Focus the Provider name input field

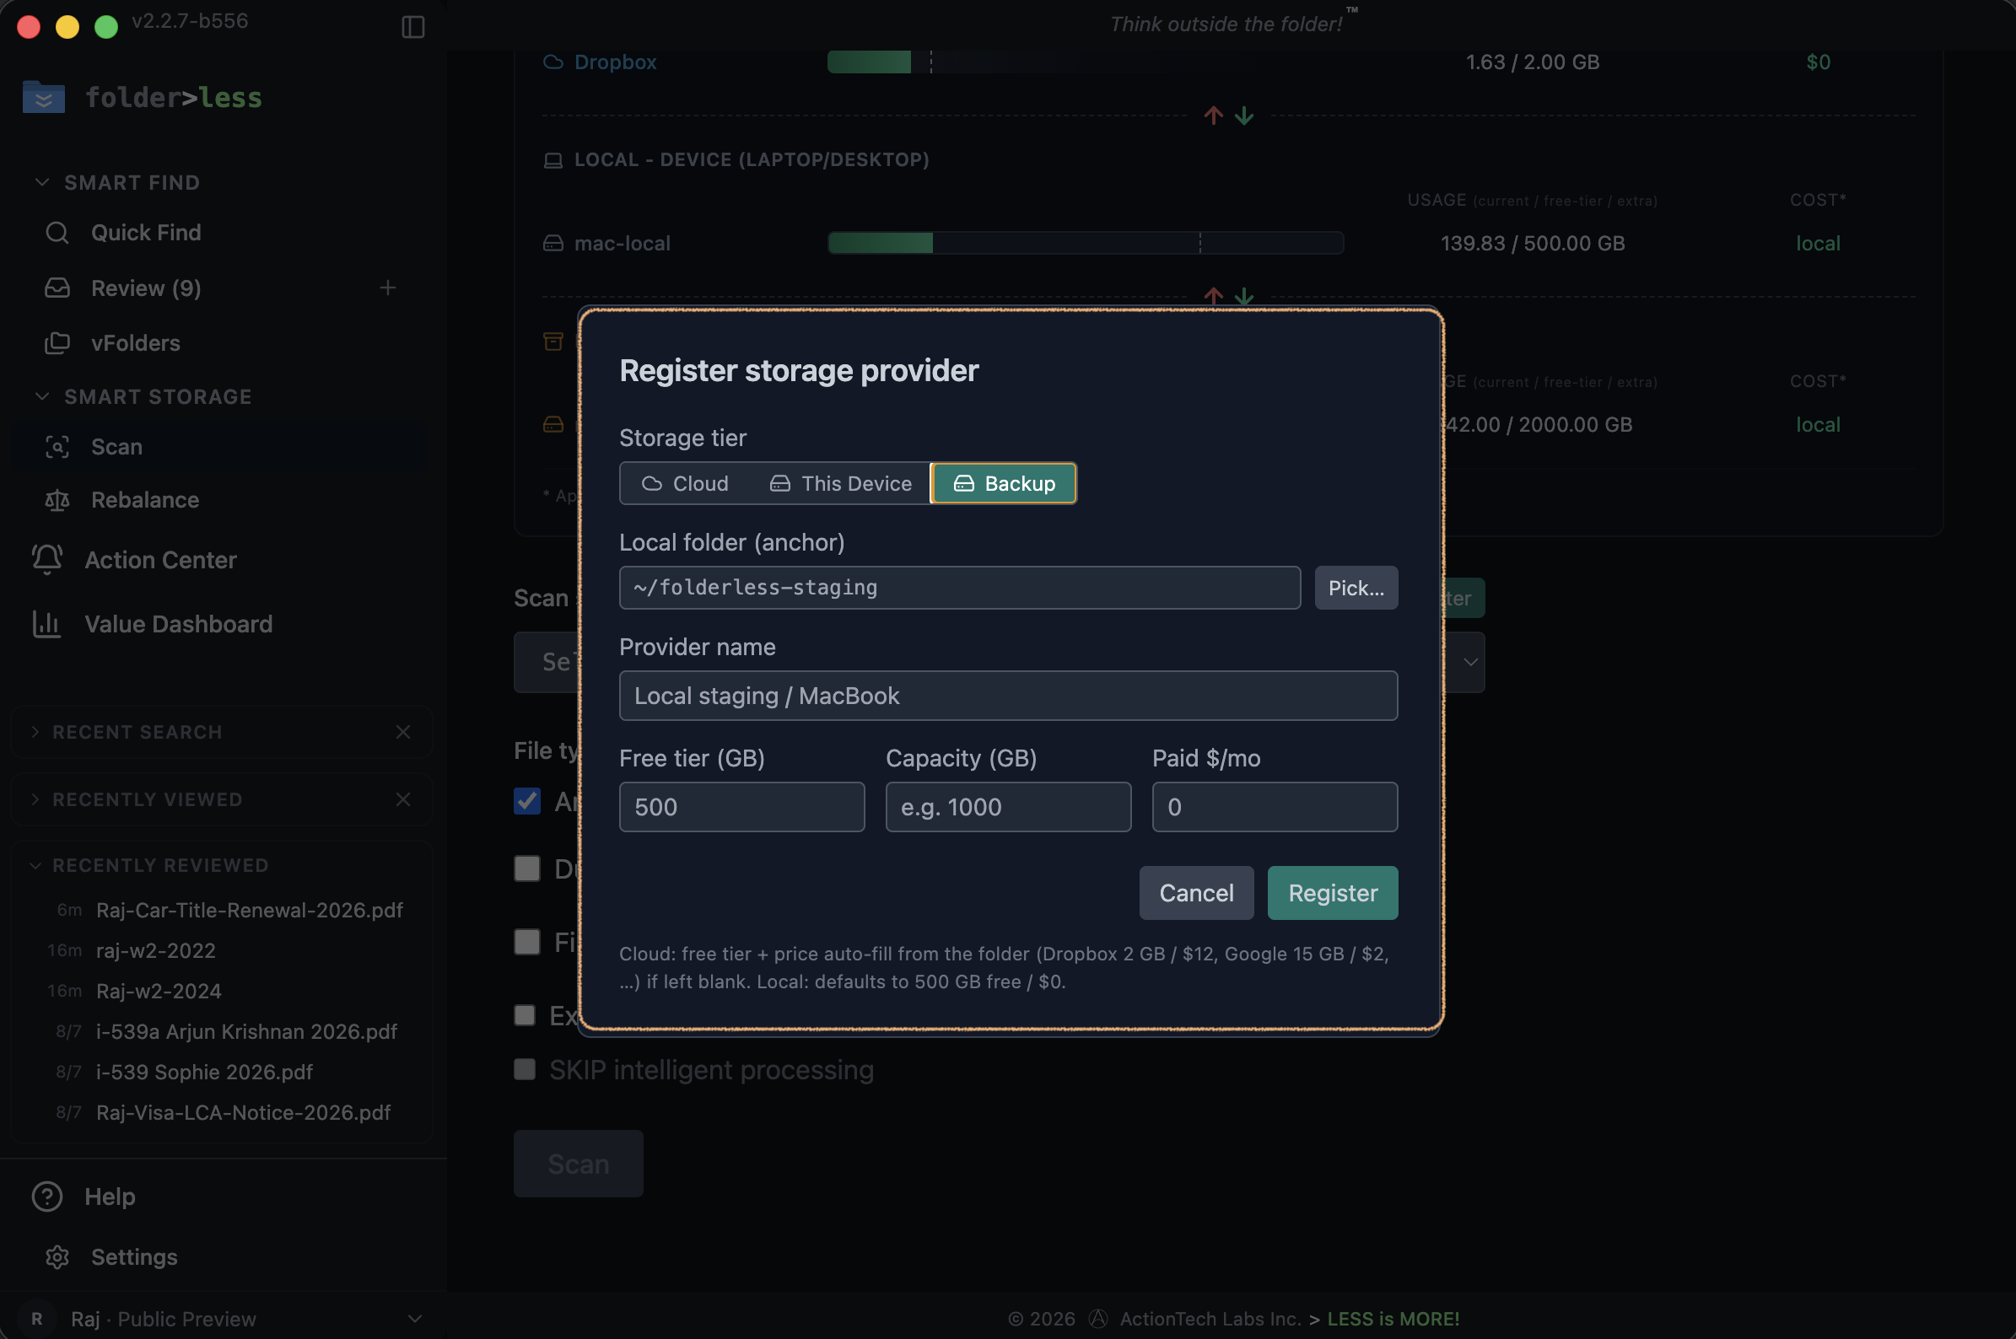pos(1008,696)
